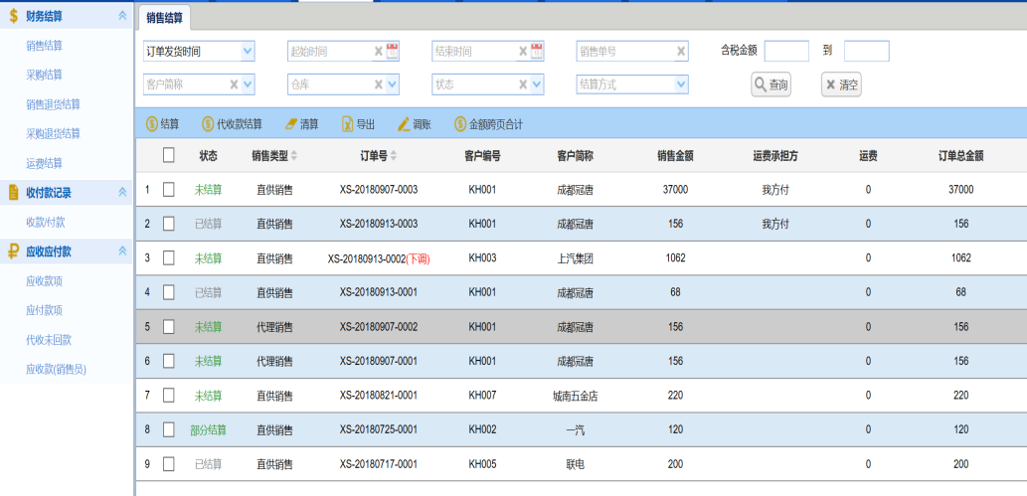Click the 销售单号 input field
This screenshot has height=496, width=1027.
(624, 52)
